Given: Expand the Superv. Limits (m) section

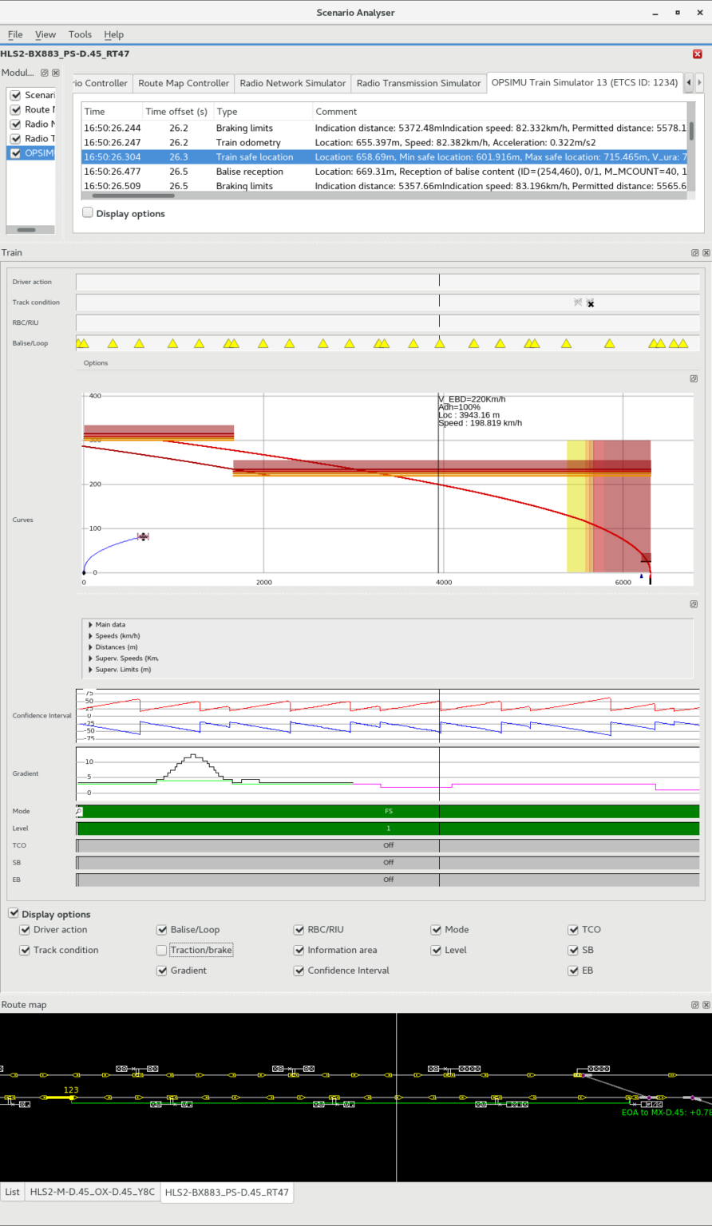Looking at the screenshot, I should (88, 669).
